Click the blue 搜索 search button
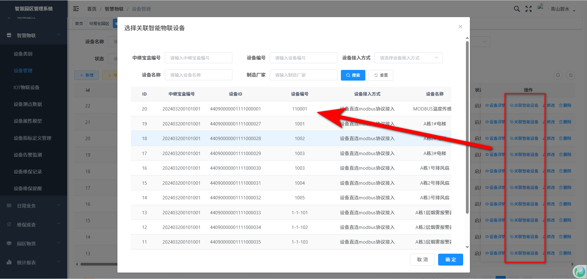 (353, 75)
